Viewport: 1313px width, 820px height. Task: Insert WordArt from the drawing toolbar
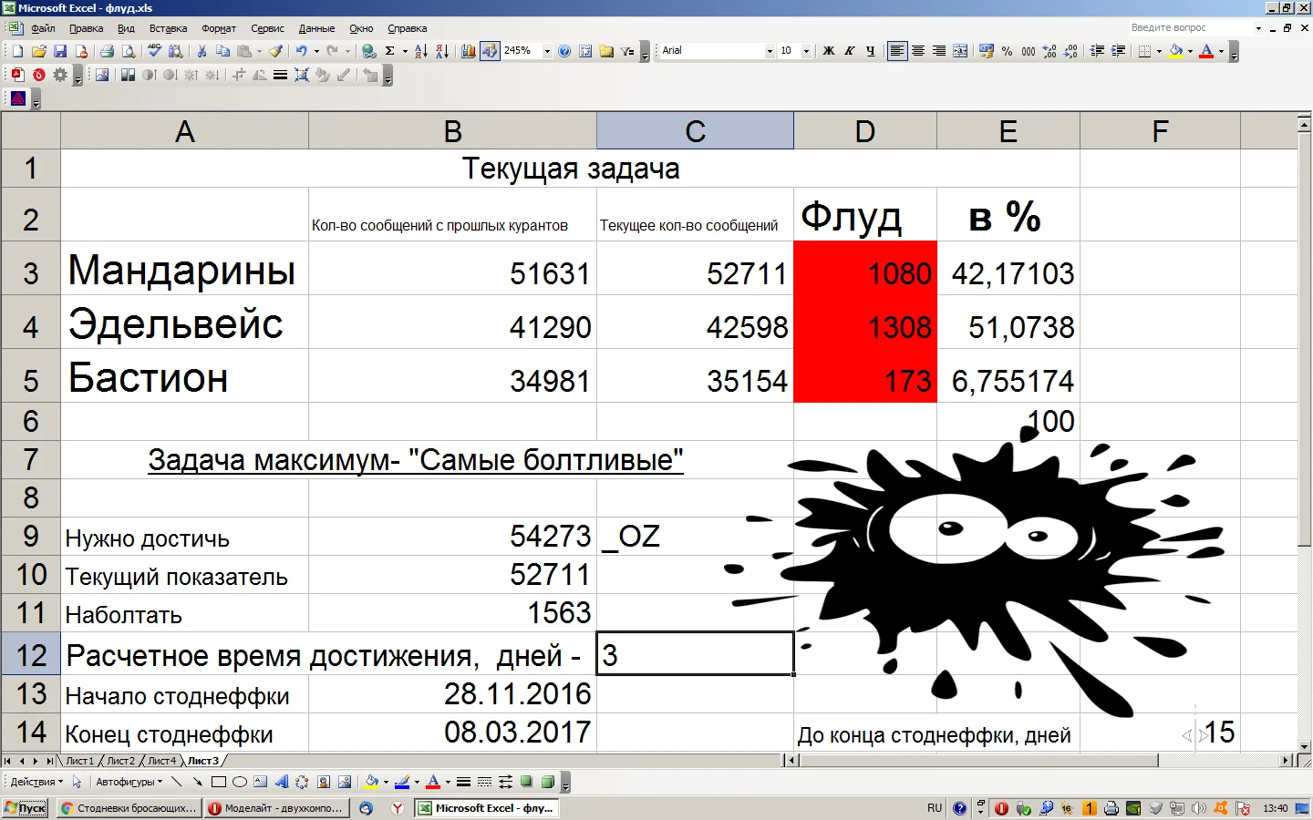[281, 782]
